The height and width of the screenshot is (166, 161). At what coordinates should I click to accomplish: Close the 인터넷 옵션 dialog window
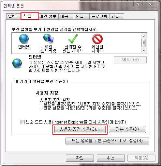151,4
